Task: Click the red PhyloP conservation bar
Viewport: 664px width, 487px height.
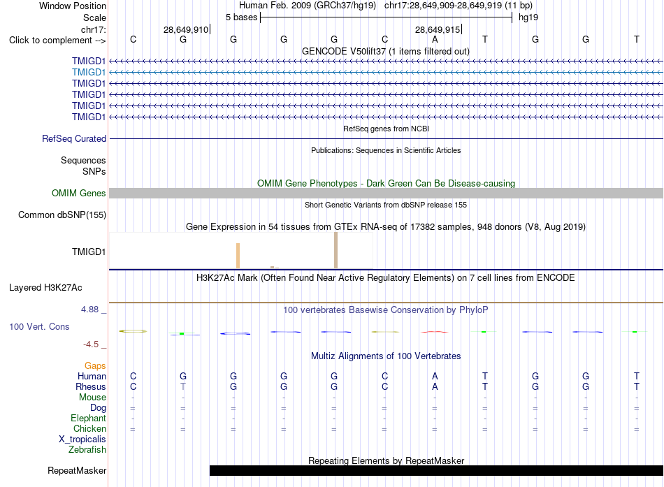Action: click(x=435, y=332)
